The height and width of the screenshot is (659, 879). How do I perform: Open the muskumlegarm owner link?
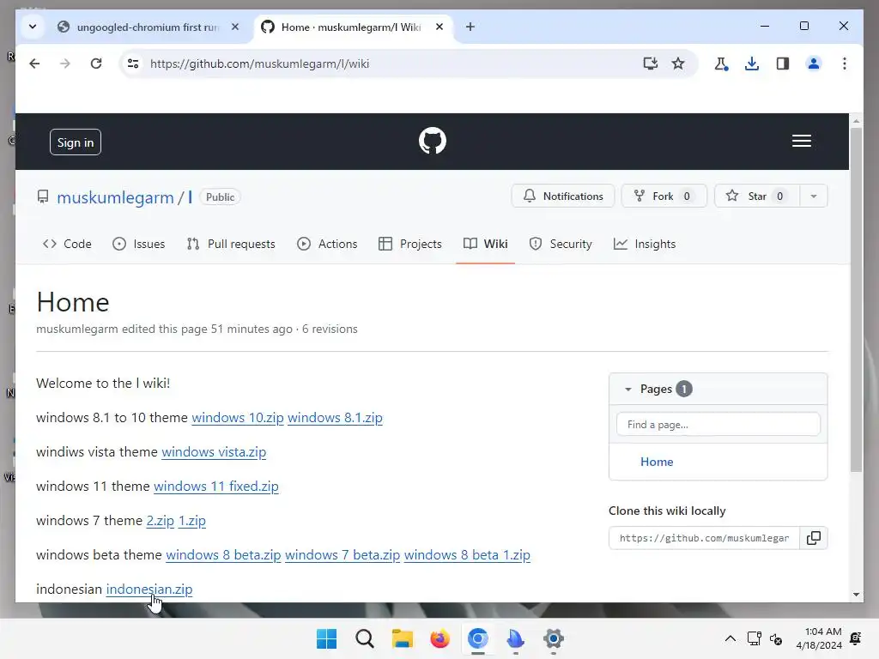(116, 197)
